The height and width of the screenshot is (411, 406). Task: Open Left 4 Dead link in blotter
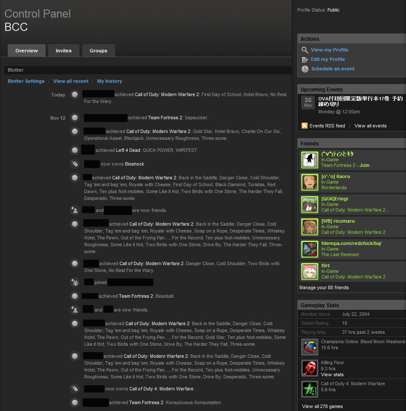tap(128, 150)
